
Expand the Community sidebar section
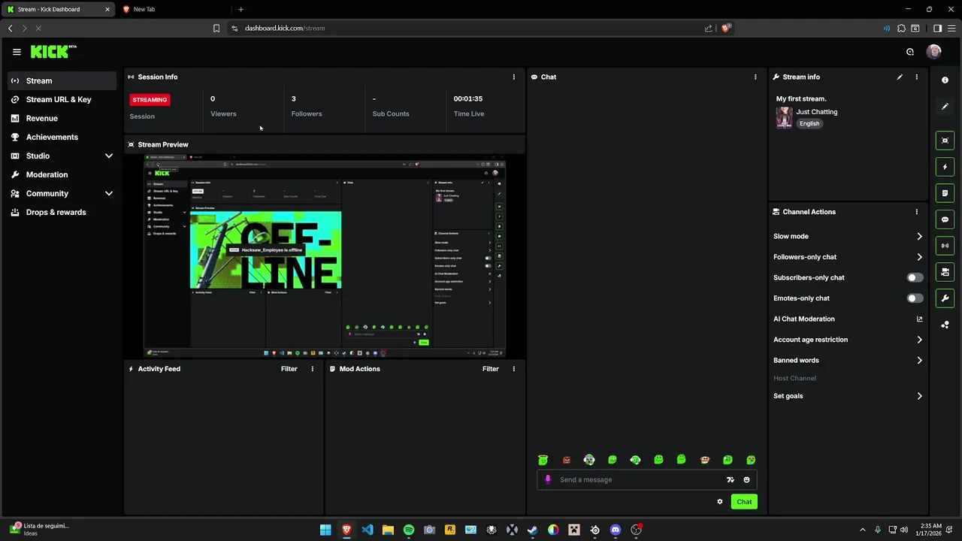tap(108, 193)
